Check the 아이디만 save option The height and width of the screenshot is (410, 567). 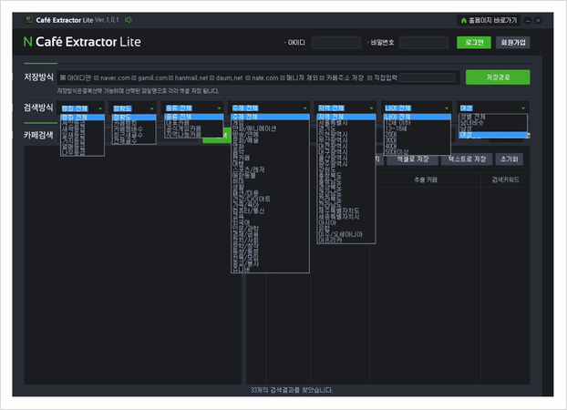63,77
